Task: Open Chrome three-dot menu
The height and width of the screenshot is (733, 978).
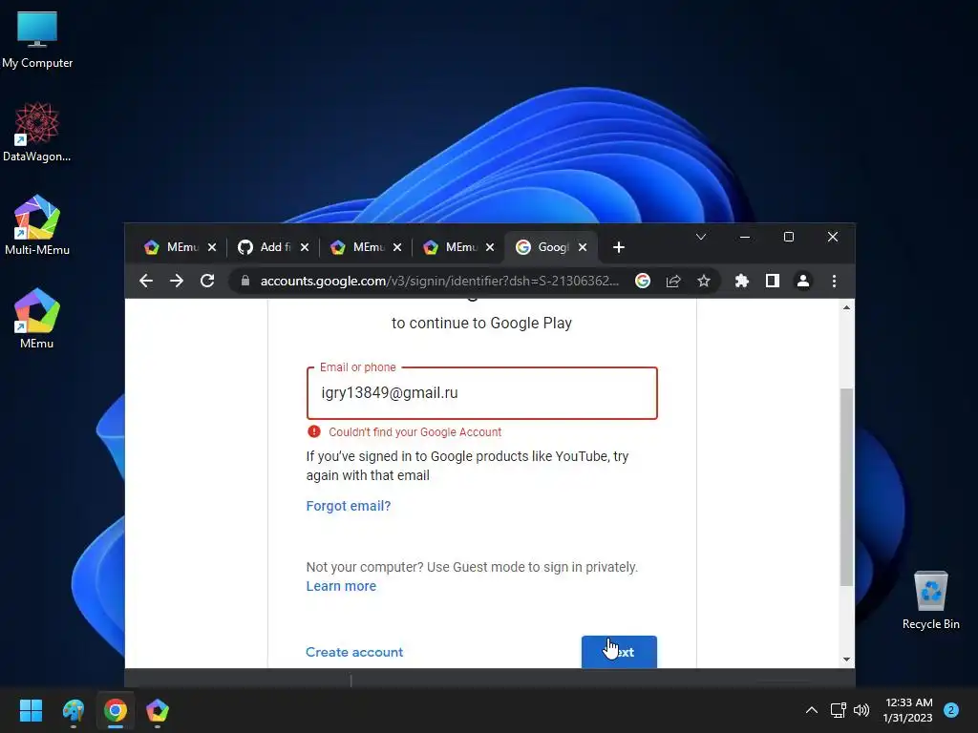Action: (x=834, y=282)
